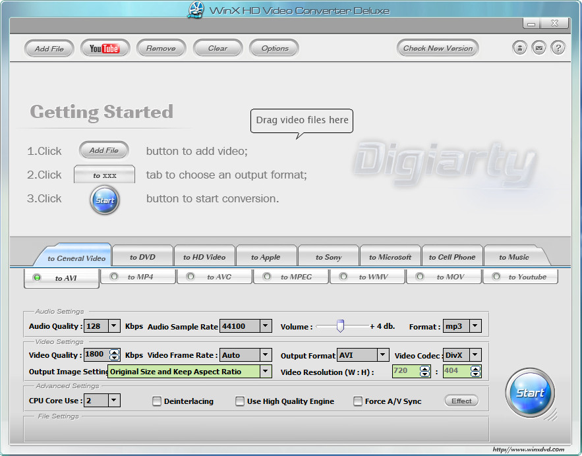582x456 pixels.
Task: Click the Video Quality 1800 input field
Action: pos(96,355)
